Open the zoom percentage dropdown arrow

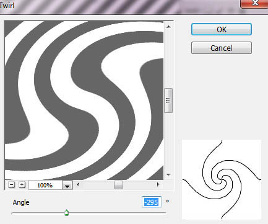click(67, 186)
